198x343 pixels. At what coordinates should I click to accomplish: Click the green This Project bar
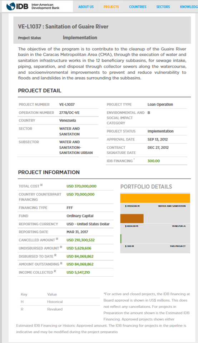click(121, 239)
